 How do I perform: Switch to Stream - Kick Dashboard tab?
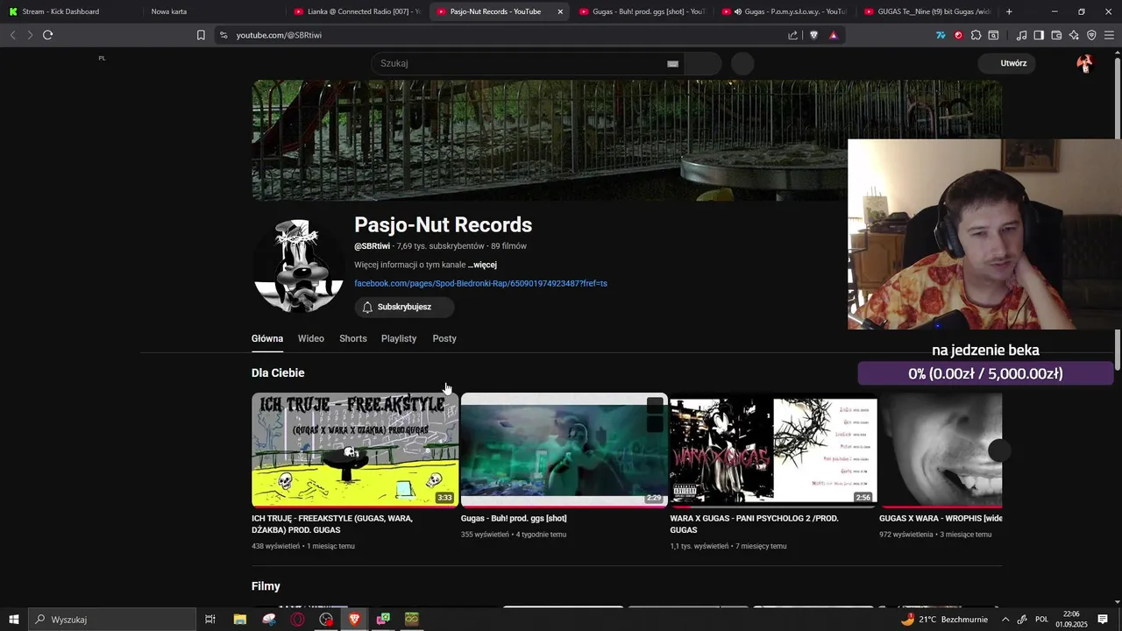pos(70,11)
